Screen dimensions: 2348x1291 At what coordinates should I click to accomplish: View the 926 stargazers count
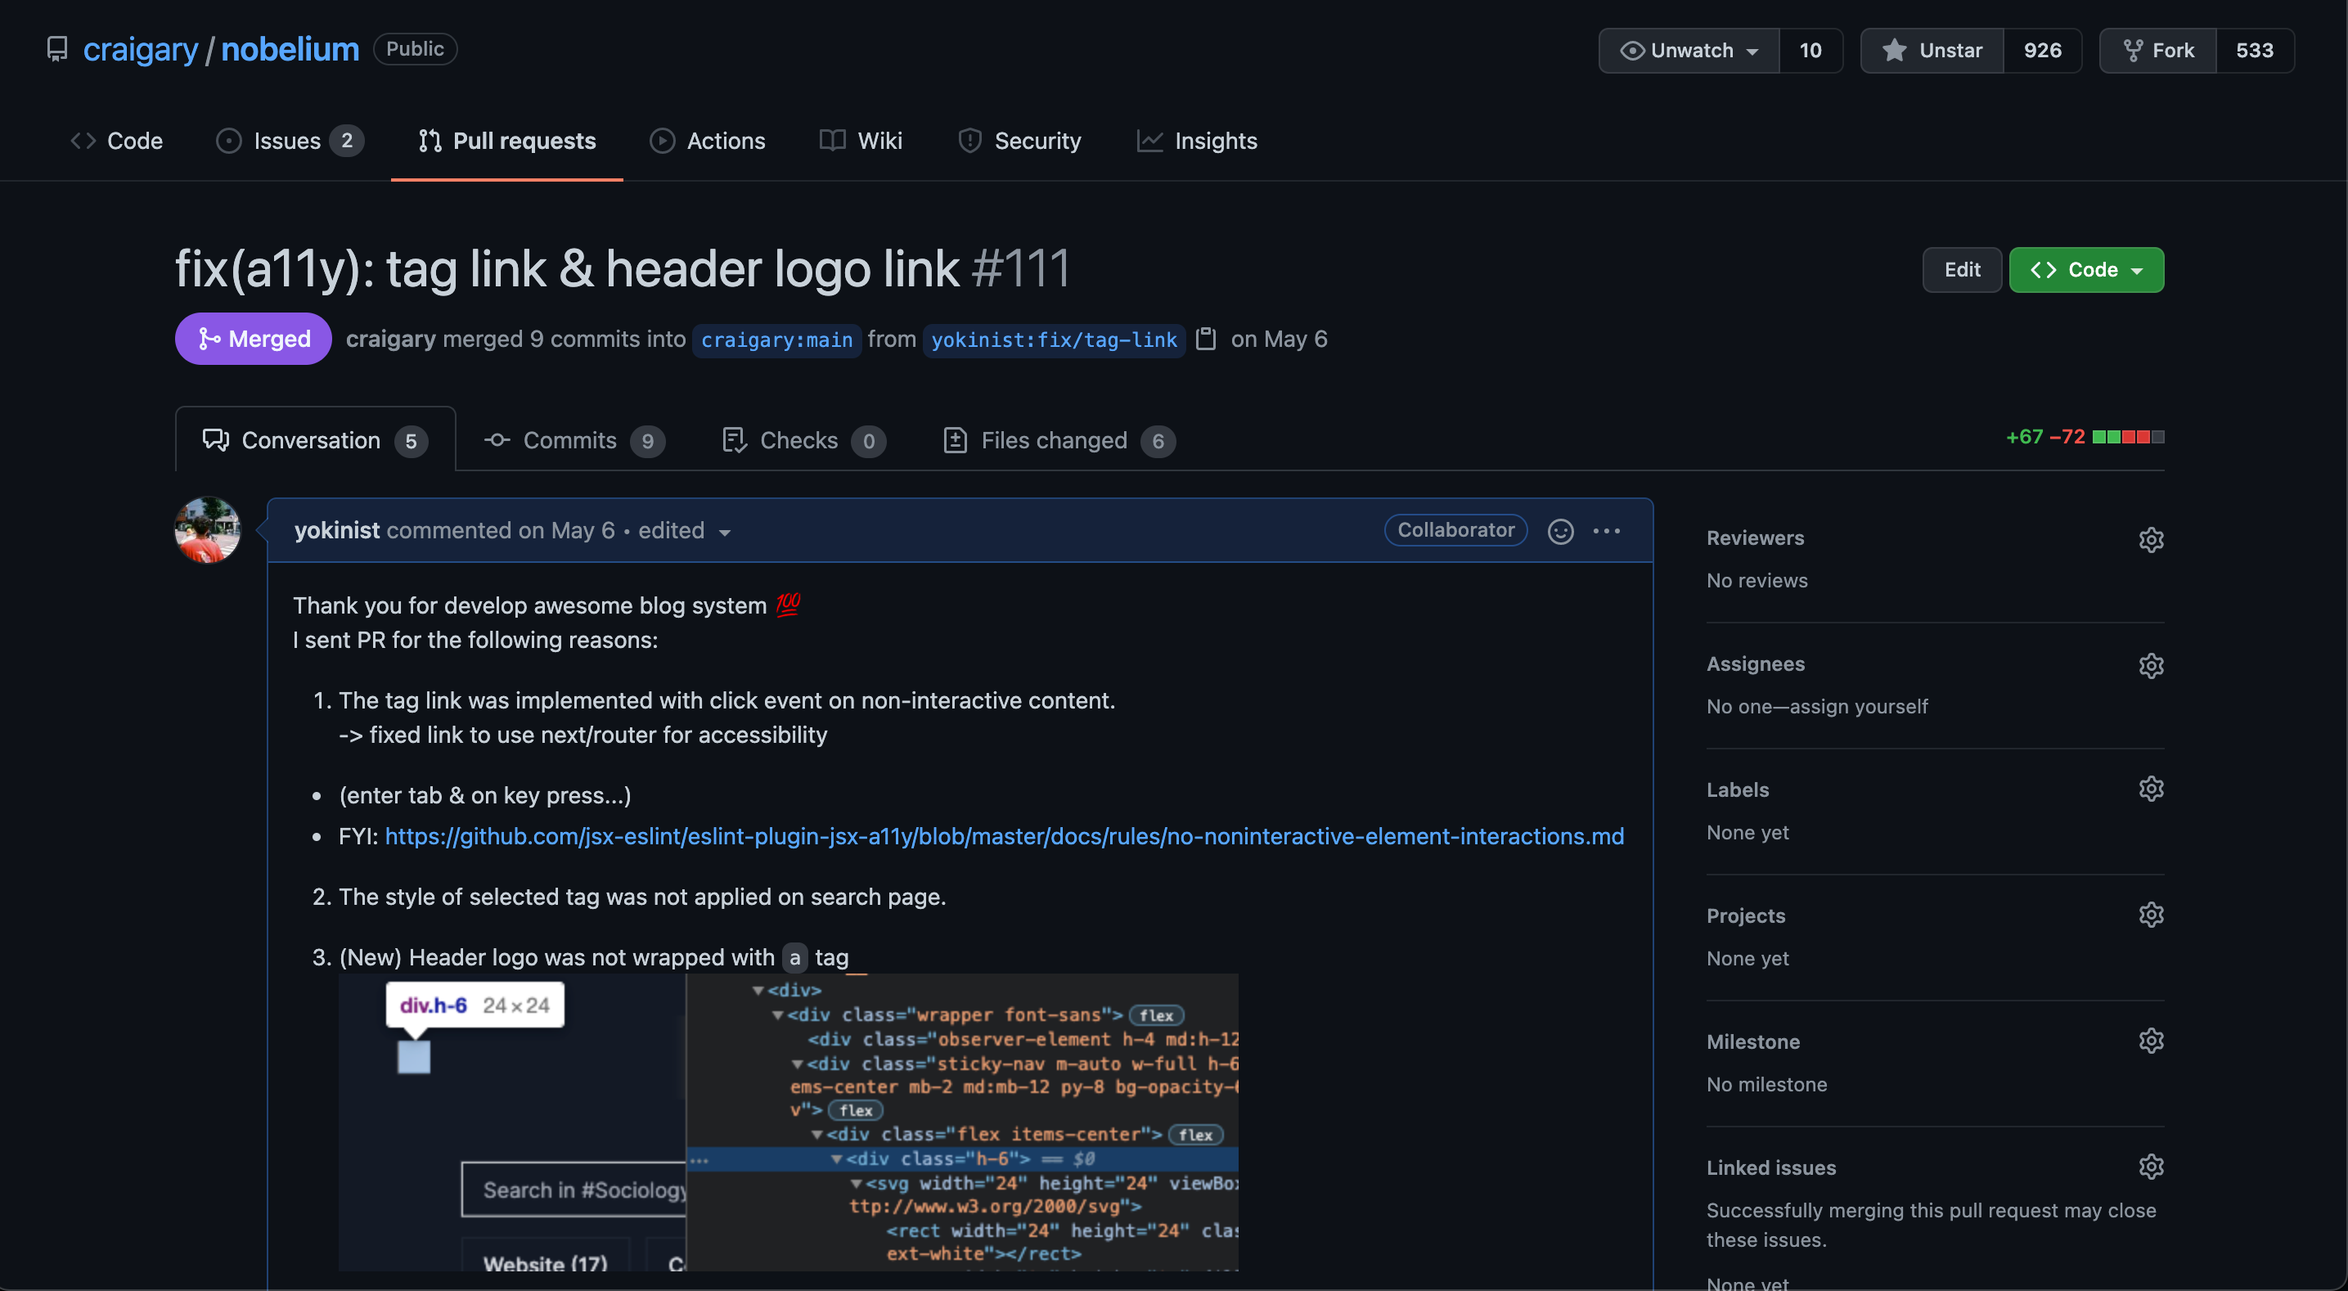click(2043, 50)
